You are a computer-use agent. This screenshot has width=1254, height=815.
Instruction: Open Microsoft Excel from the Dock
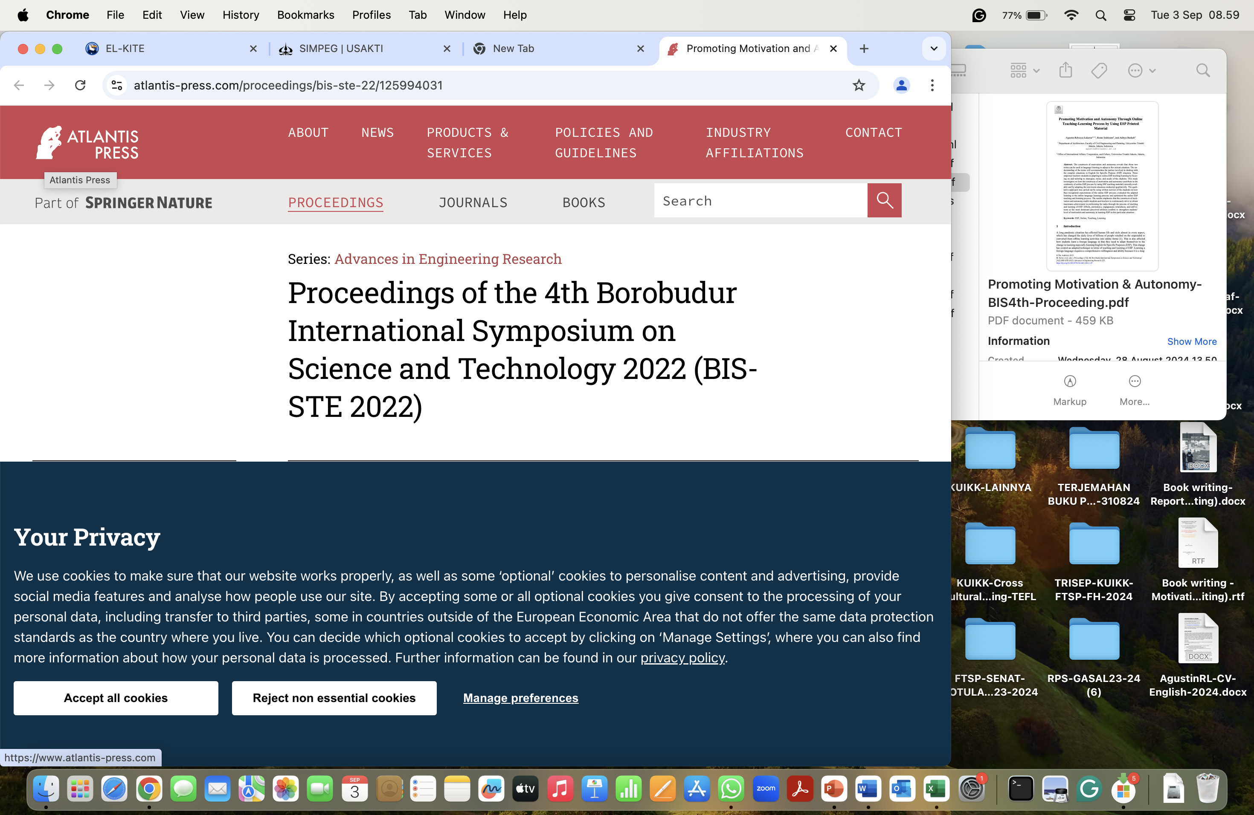936,788
